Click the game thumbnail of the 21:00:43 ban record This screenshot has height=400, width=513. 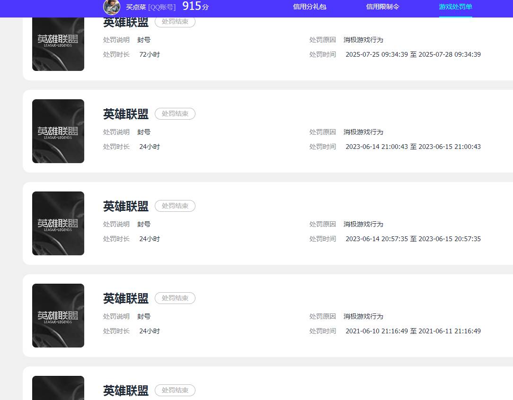[58, 131]
